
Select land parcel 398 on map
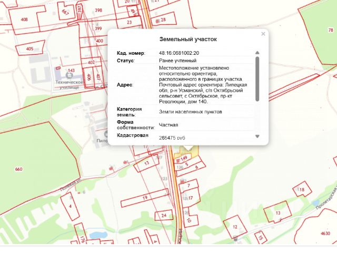click(x=98, y=10)
